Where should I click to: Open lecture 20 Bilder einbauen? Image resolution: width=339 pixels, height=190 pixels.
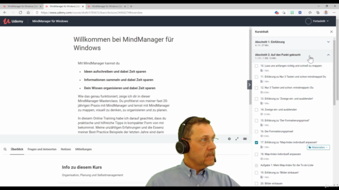[271, 184]
